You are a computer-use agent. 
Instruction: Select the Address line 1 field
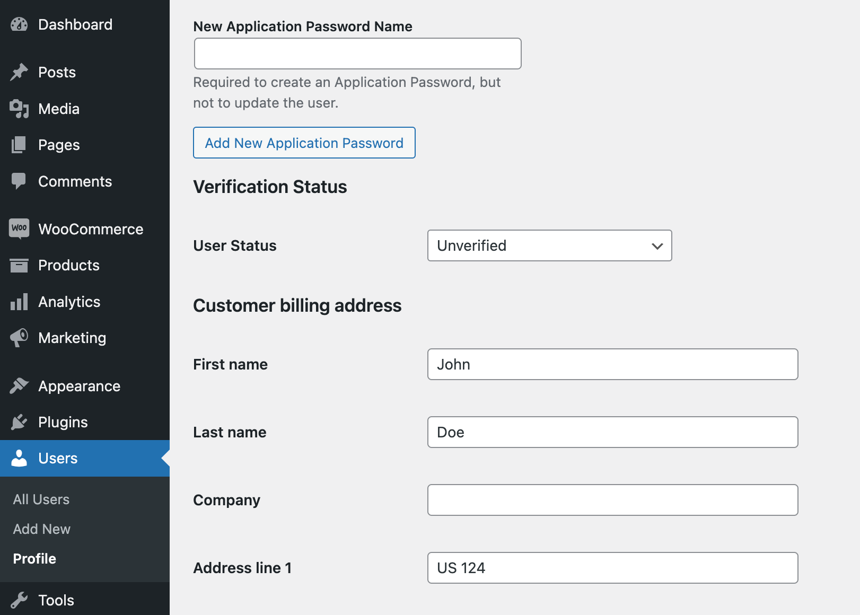coord(612,568)
